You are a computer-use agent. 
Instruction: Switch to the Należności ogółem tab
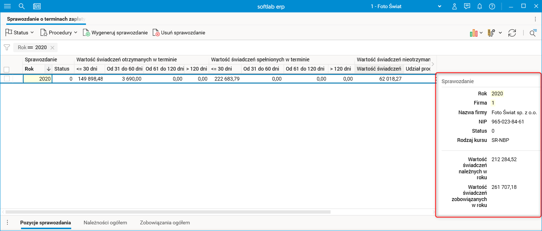105,222
